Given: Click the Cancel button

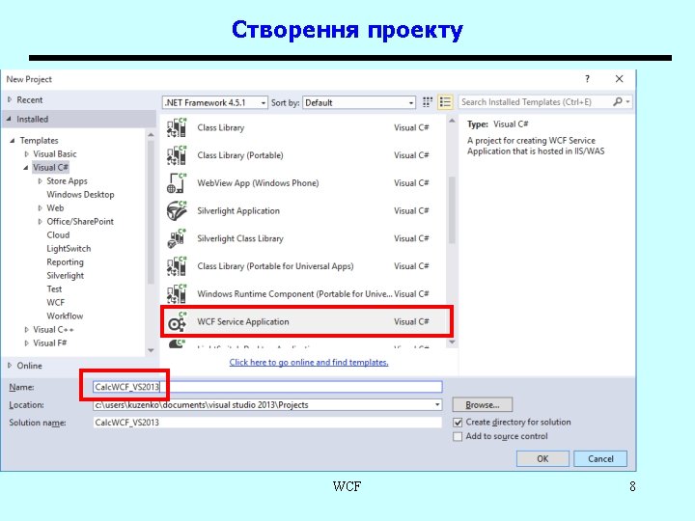Looking at the screenshot, I should pyautogui.click(x=600, y=458).
